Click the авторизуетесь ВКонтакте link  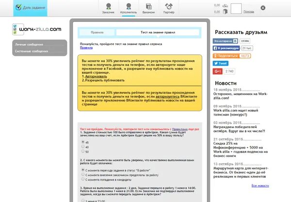[168, 97]
